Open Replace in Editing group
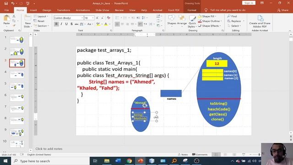Screen dimensions: 293x165 click(236, 21)
